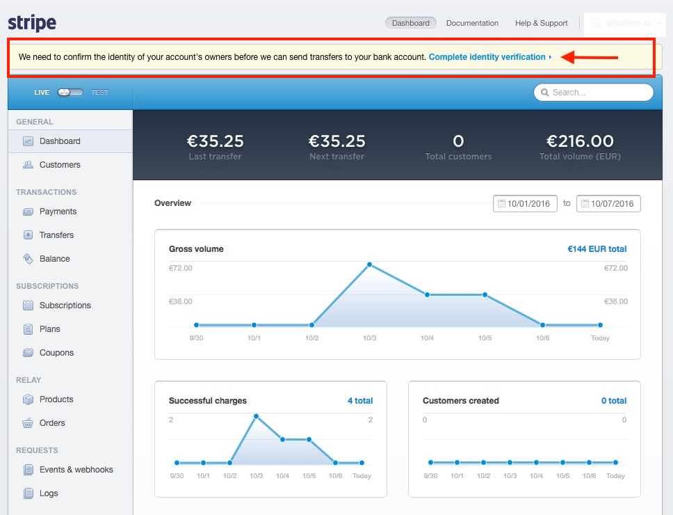Click the Customers created title
This screenshot has height=515, width=673.
click(460, 401)
